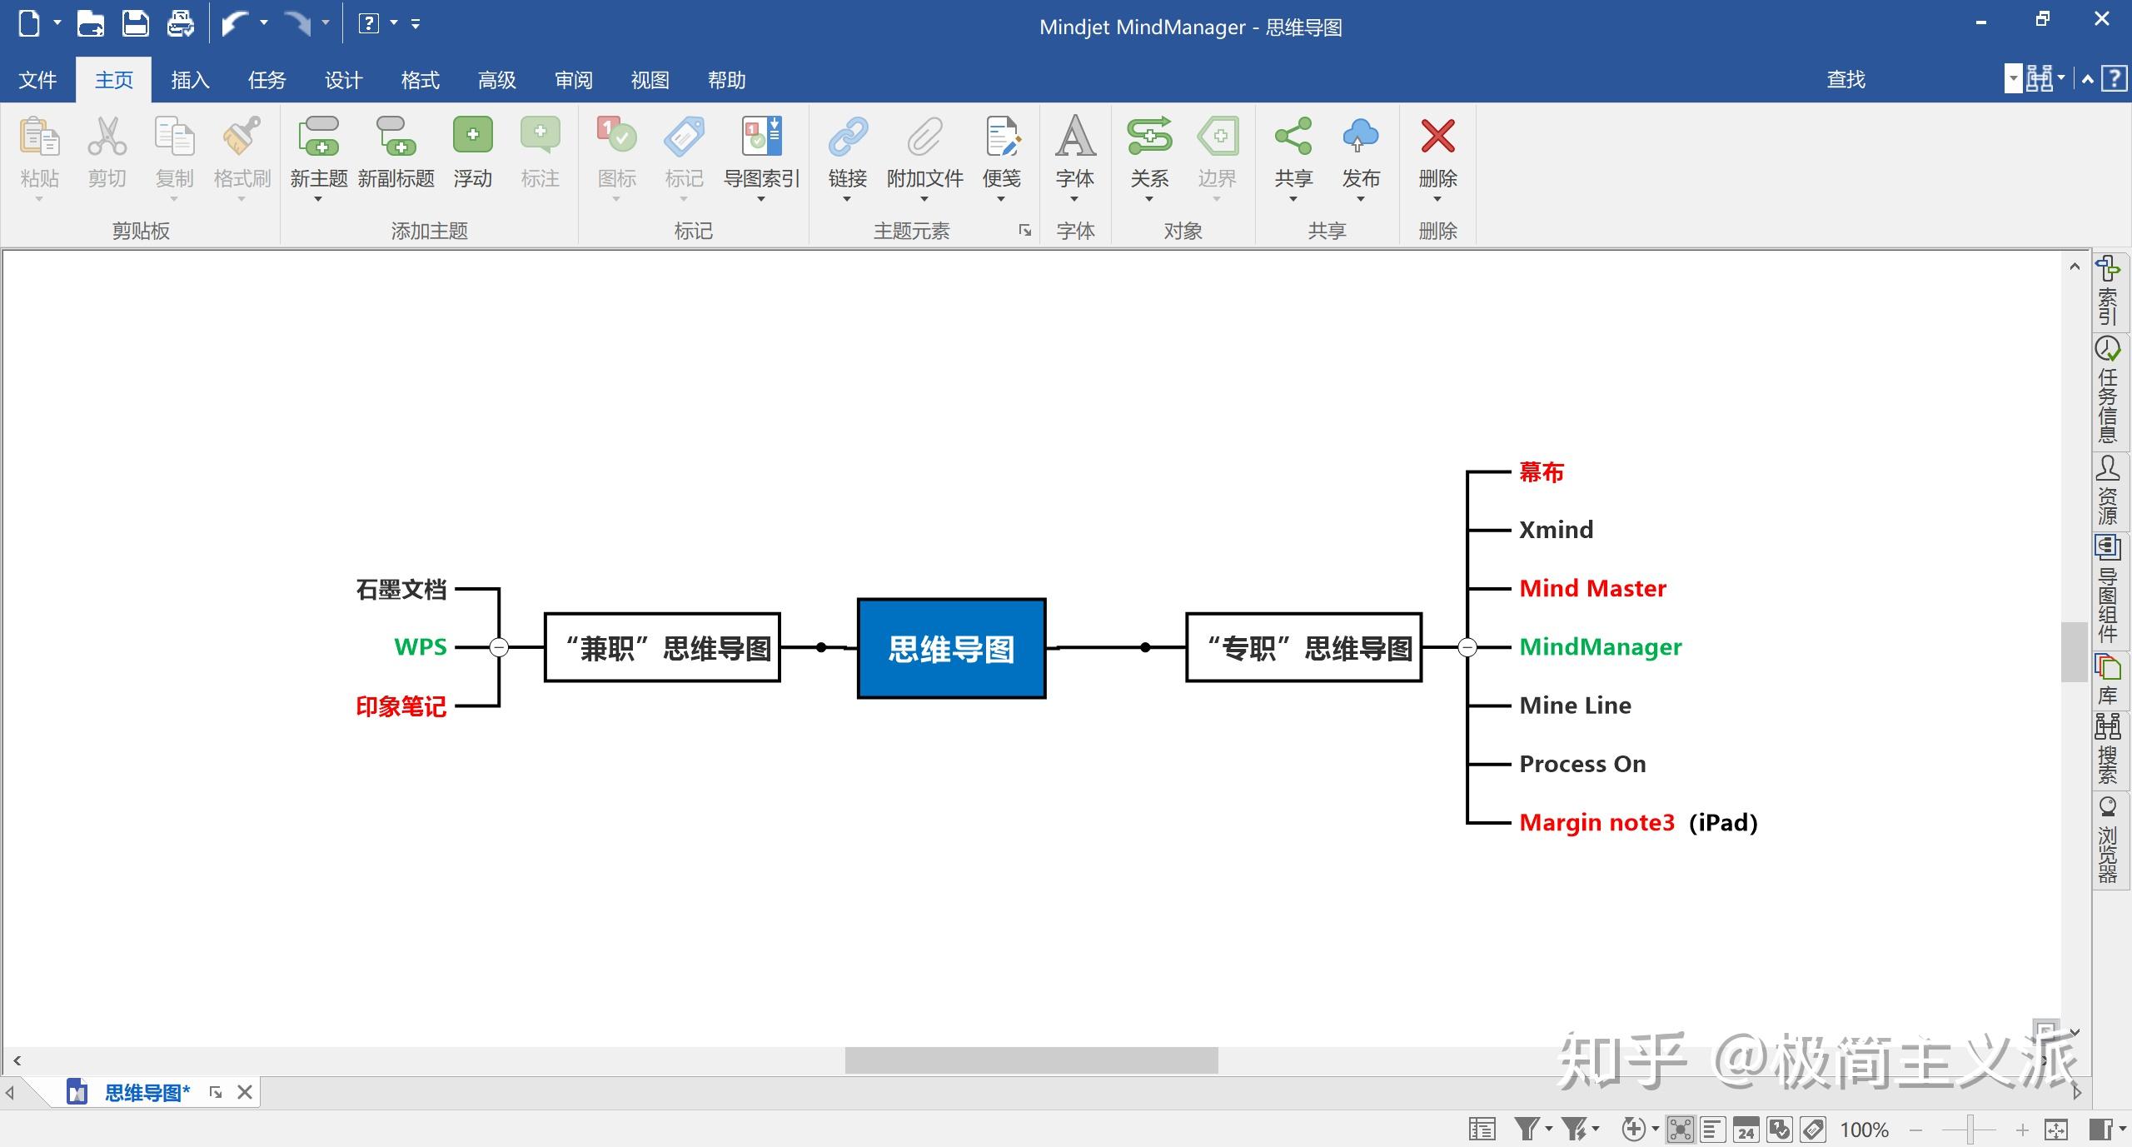
Task: Click the zoom out minus button
Action: [1915, 1130]
